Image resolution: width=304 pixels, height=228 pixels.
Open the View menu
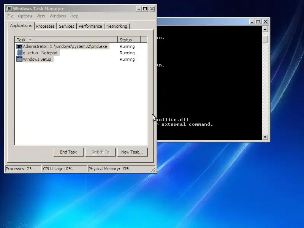point(41,16)
